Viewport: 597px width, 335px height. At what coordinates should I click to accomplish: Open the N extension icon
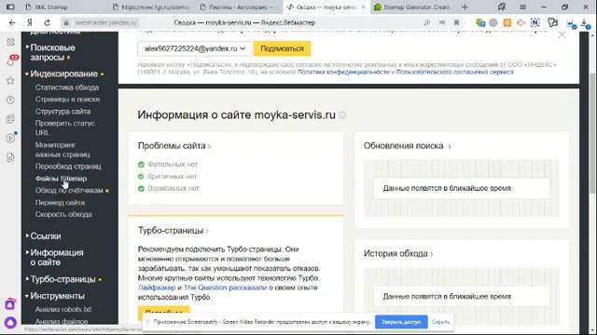point(535,22)
